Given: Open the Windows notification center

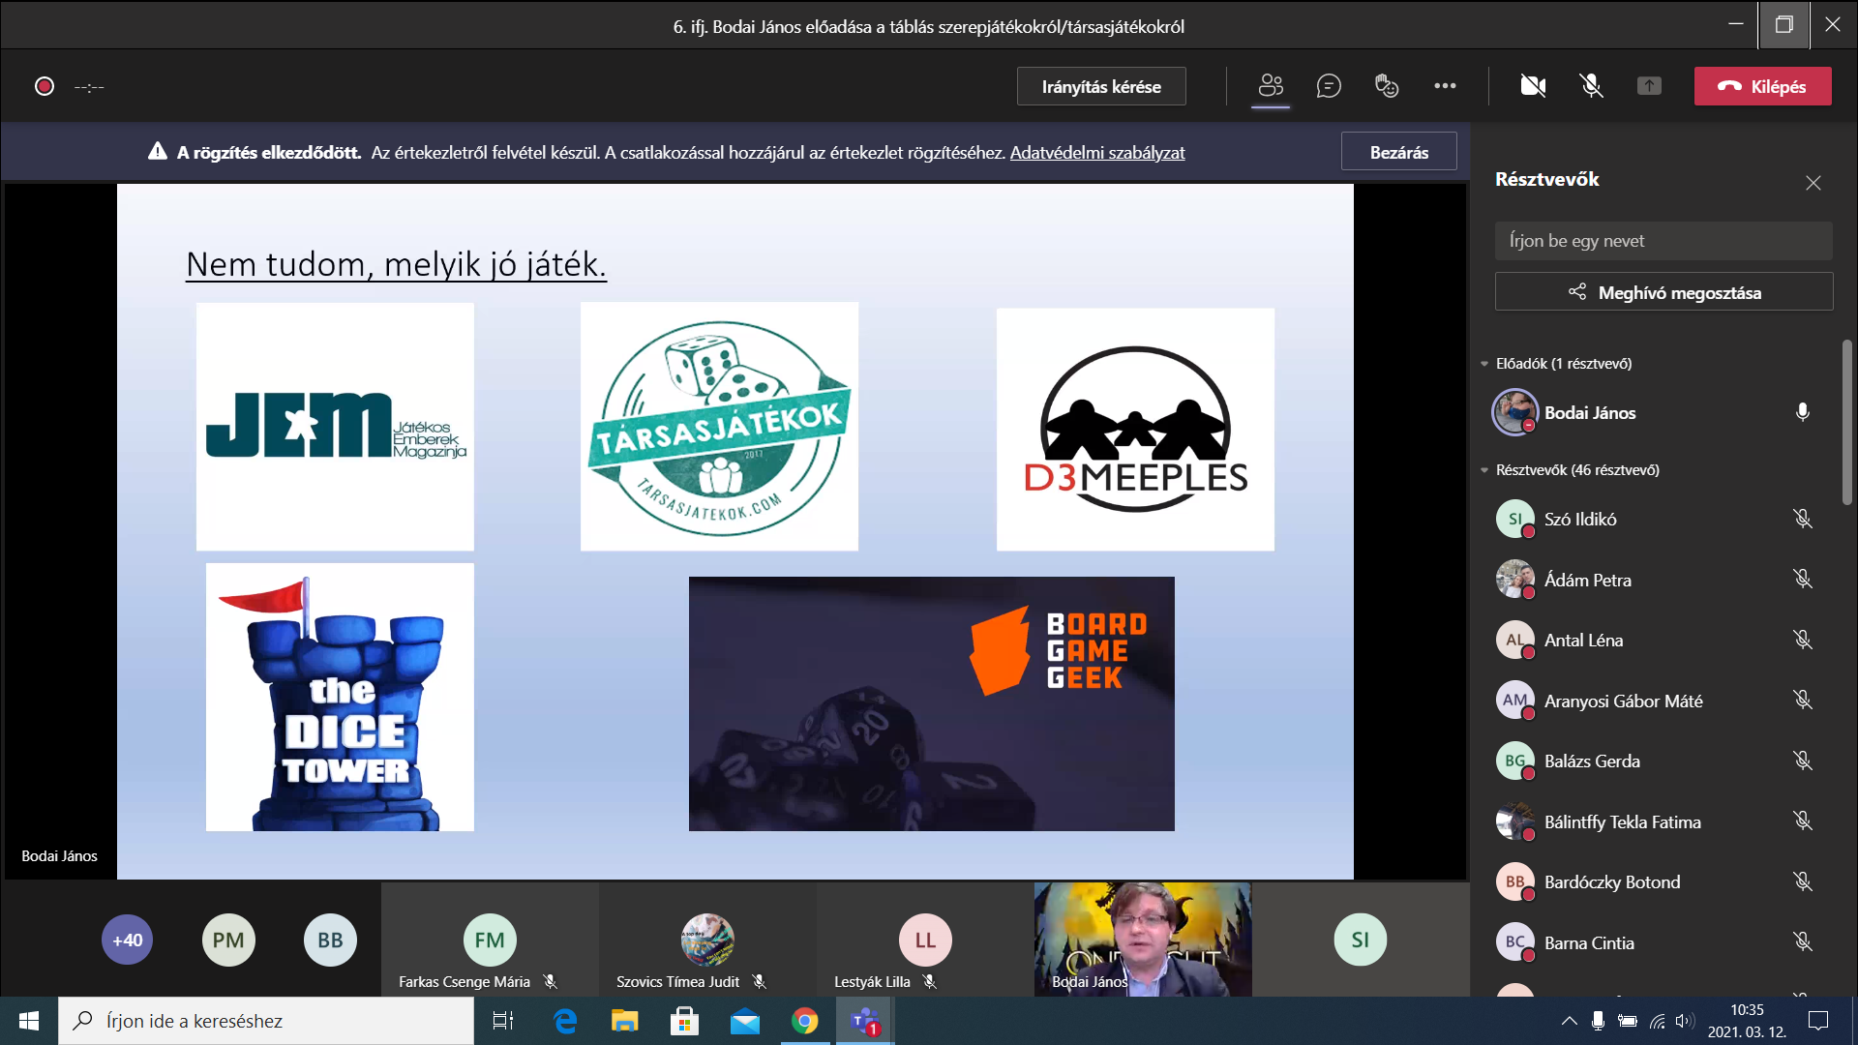Looking at the screenshot, I should (1818, 1021).
